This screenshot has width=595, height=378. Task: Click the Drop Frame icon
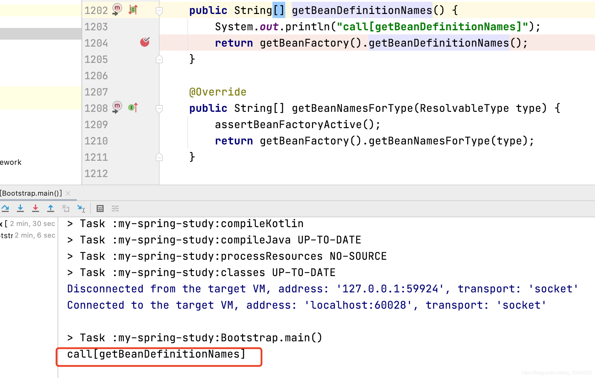66,208
